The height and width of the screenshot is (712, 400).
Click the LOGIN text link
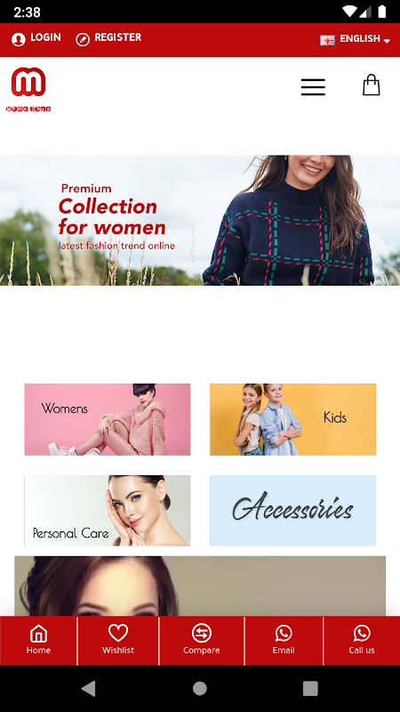point(45,37)
